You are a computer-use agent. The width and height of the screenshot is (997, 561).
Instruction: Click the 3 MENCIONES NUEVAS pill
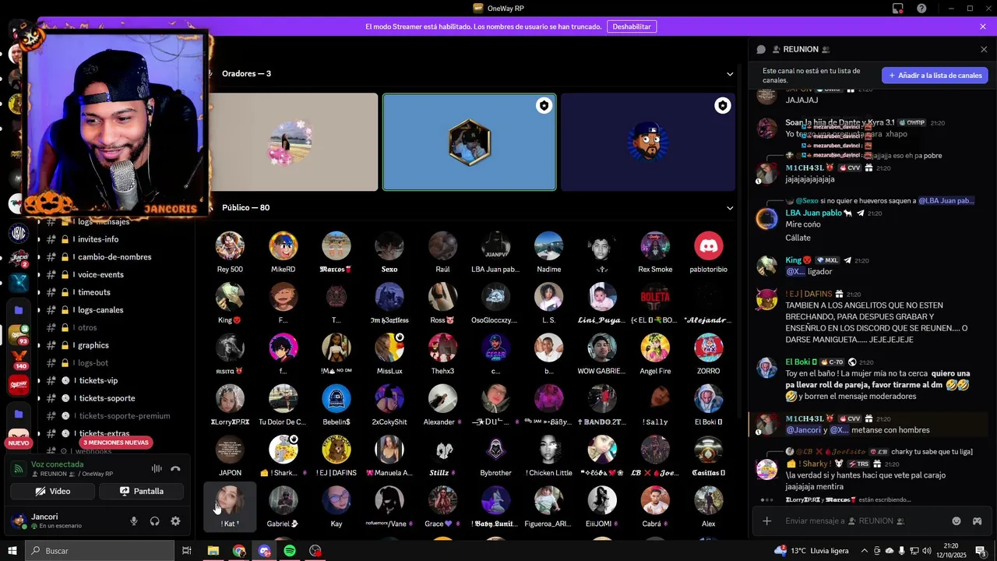pos(115,443)
